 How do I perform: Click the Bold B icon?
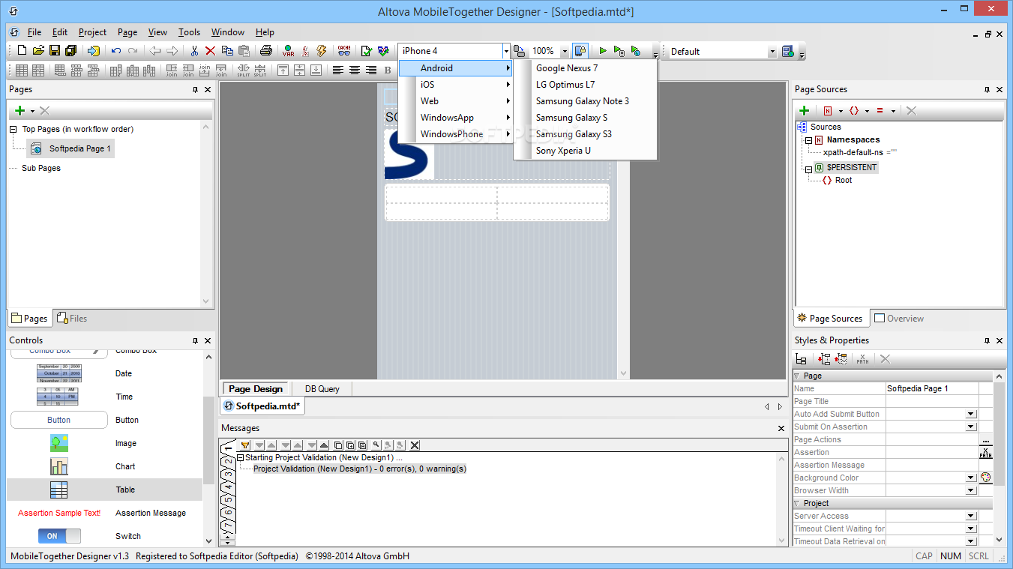click(388, 70)
